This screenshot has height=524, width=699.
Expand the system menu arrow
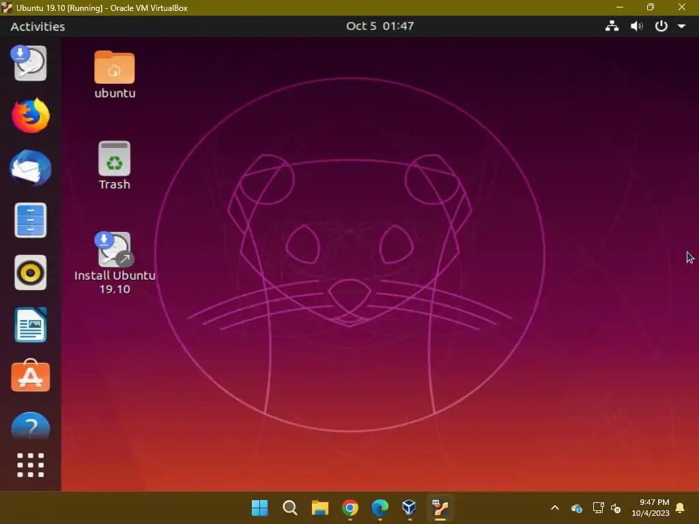682,27
